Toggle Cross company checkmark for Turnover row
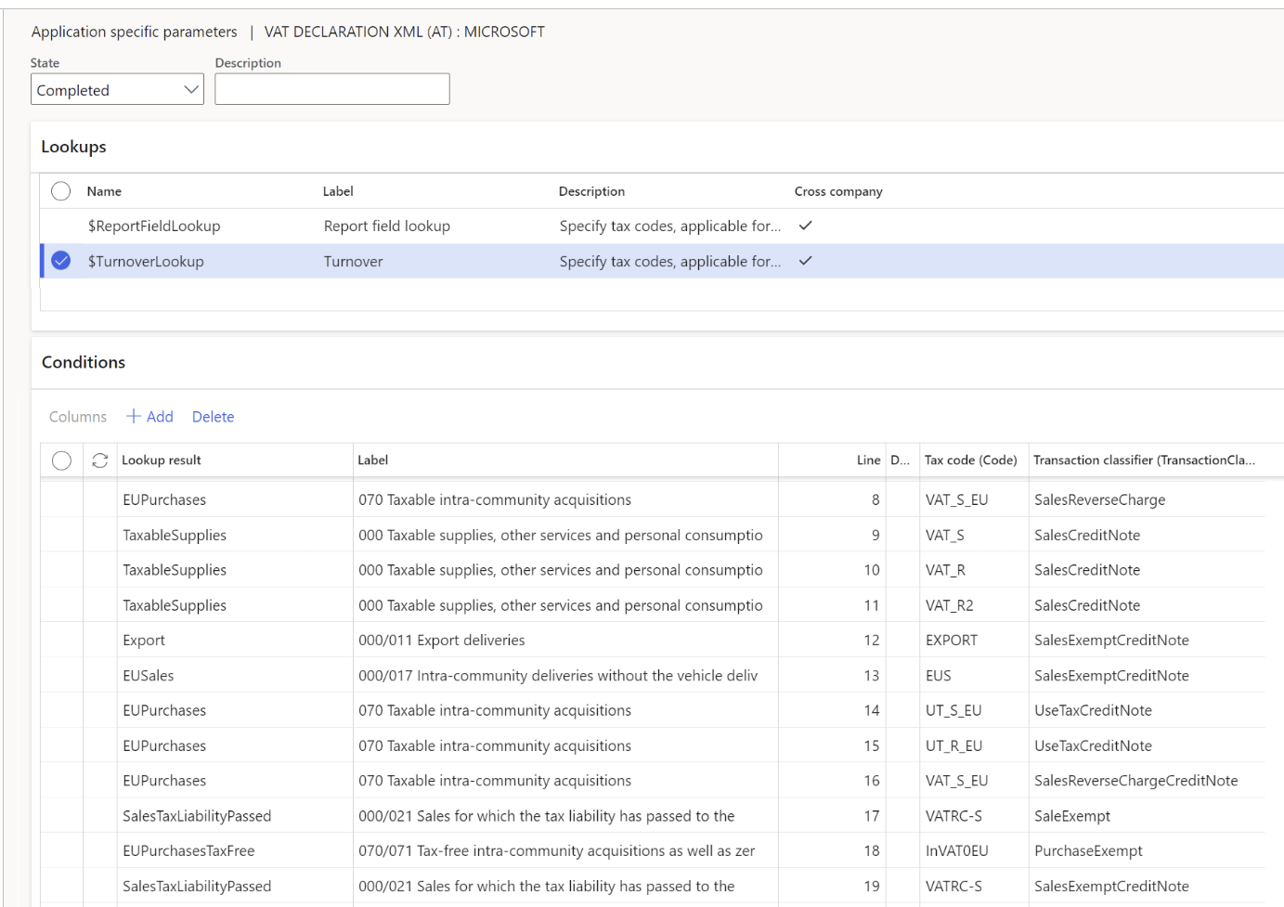1284x907 pixels. coord(806,261)
